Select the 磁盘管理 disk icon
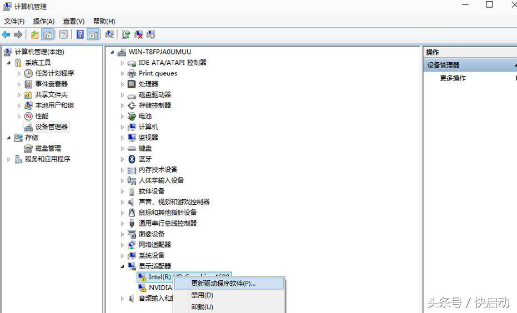The height and width of the screenshot is (313, 517). (x=28, y=148)
